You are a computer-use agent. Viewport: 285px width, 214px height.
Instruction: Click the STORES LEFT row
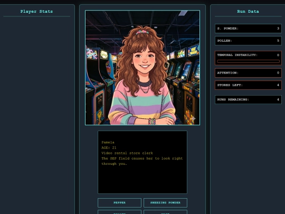[248, 85]
